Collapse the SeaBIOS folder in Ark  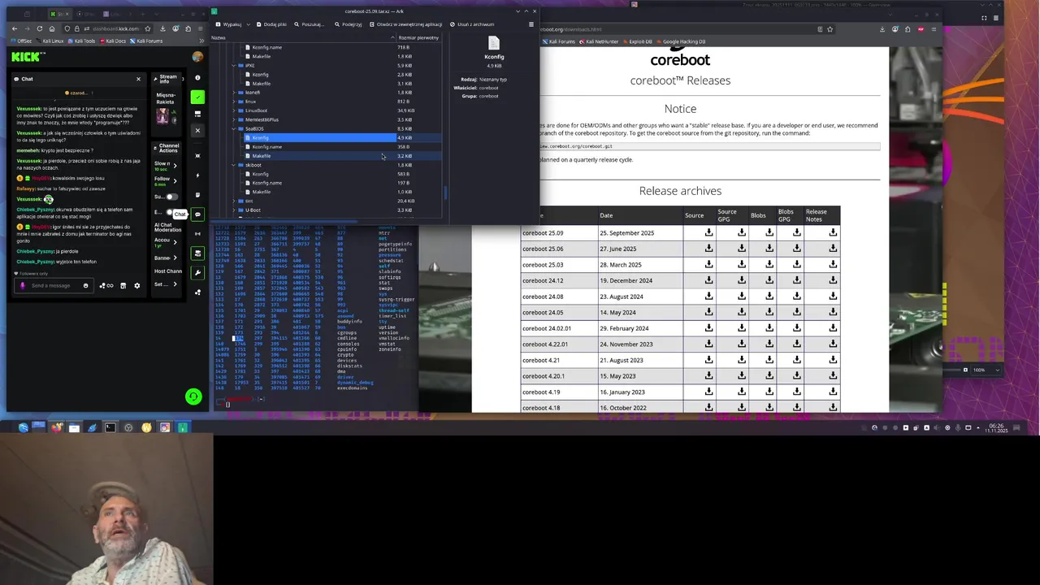click(234, 128)
